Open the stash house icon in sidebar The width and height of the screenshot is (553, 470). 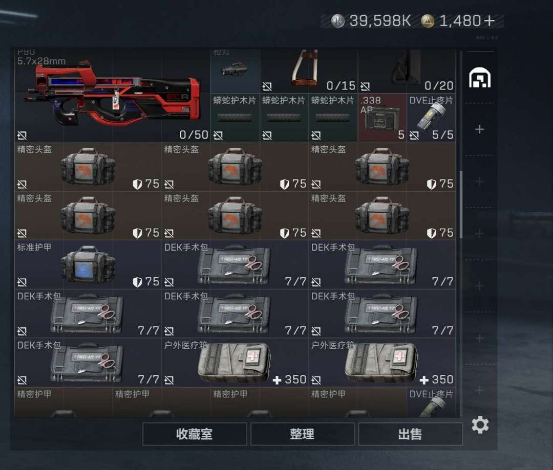[x=480, y=78]
